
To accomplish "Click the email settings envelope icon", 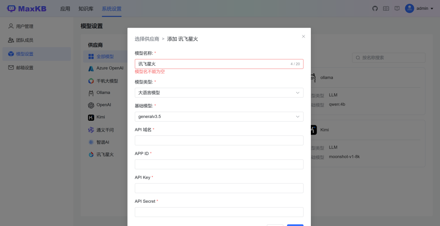I will click(x=11, y=67).
